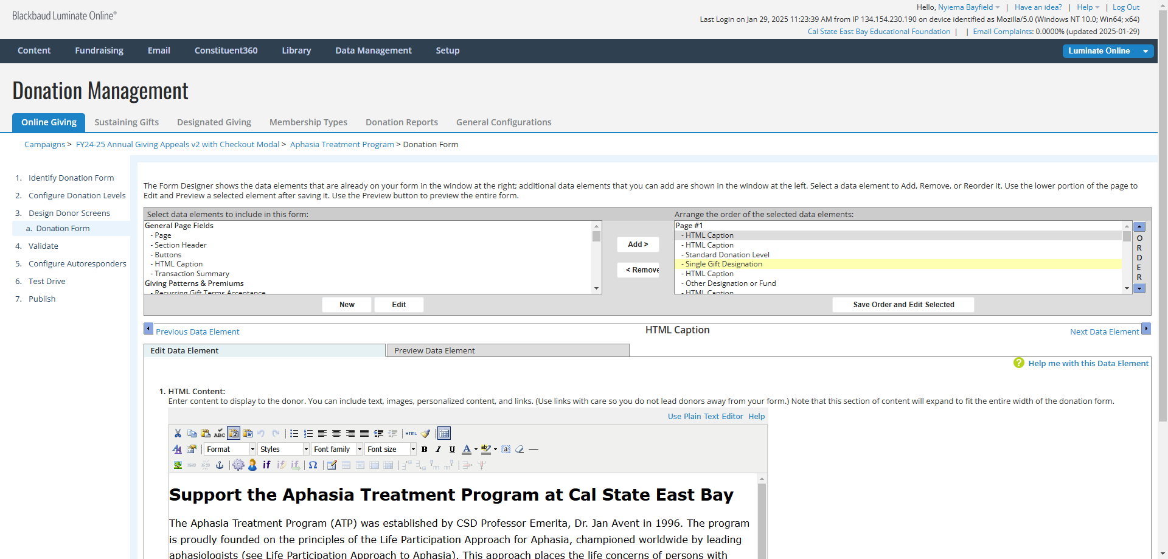Click Use Plain Text Editor link
The height and width of the screenshot is (559, 1168).
705,417
